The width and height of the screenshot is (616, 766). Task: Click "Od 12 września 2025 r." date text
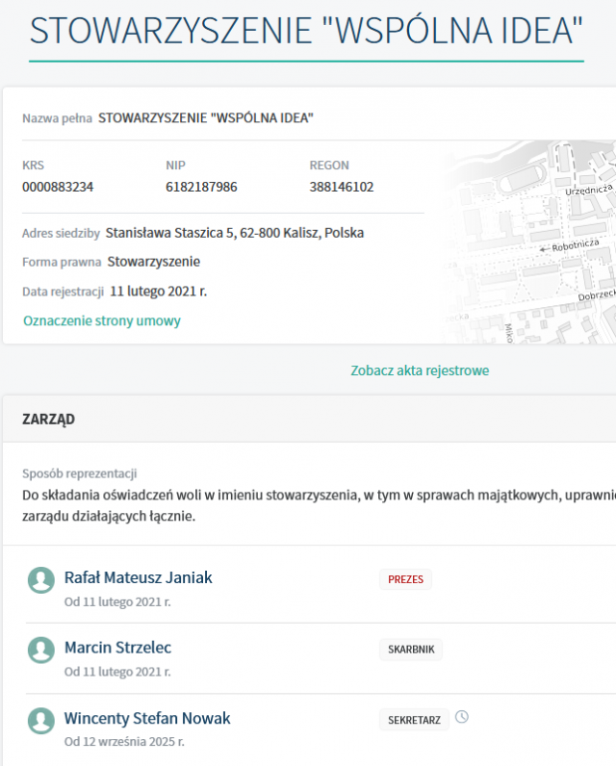[124, 742]
